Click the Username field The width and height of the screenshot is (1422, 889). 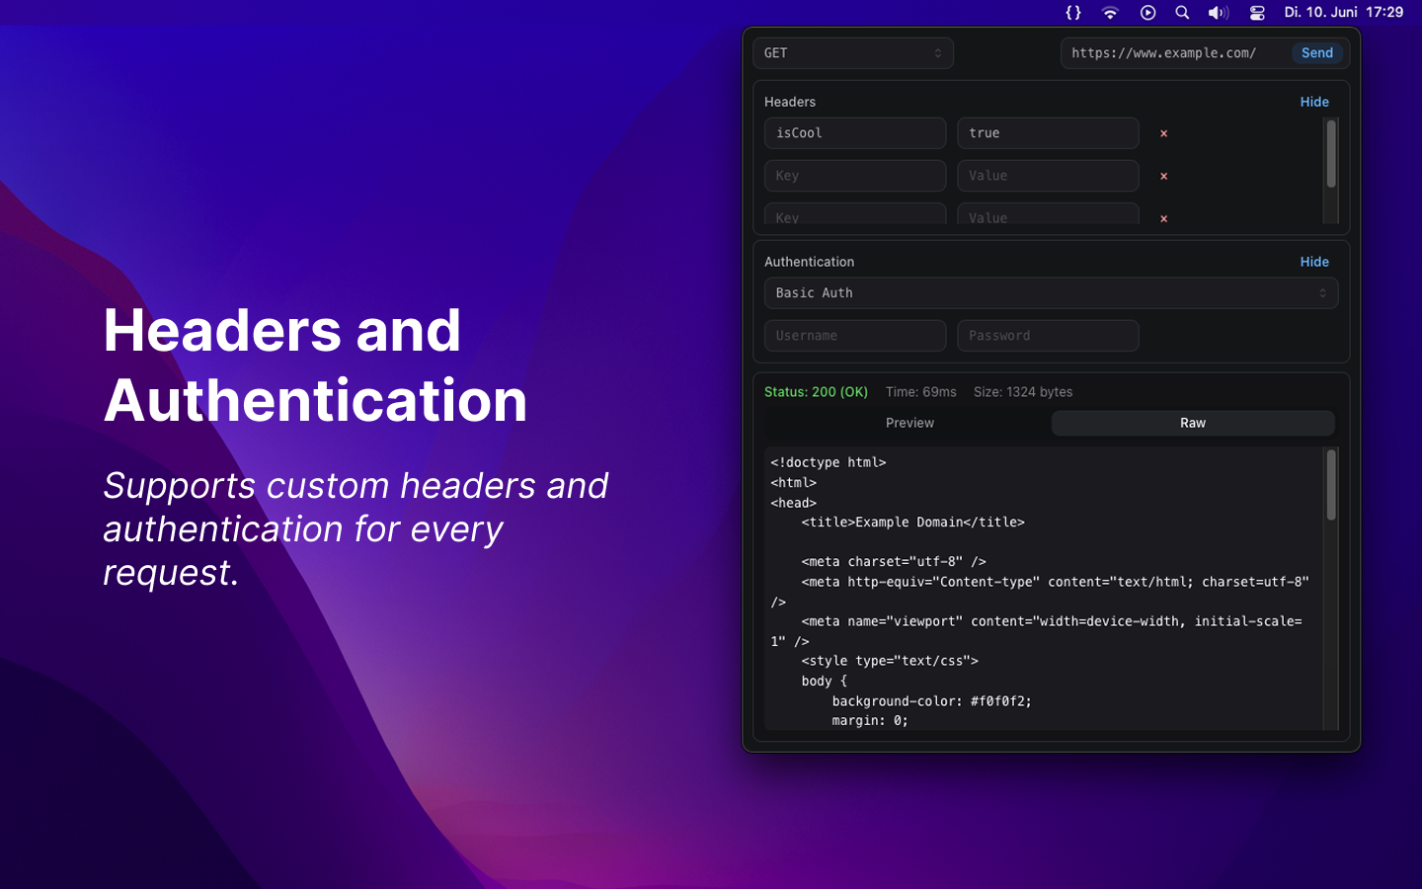pyautogui.click(x=855, y=336)
